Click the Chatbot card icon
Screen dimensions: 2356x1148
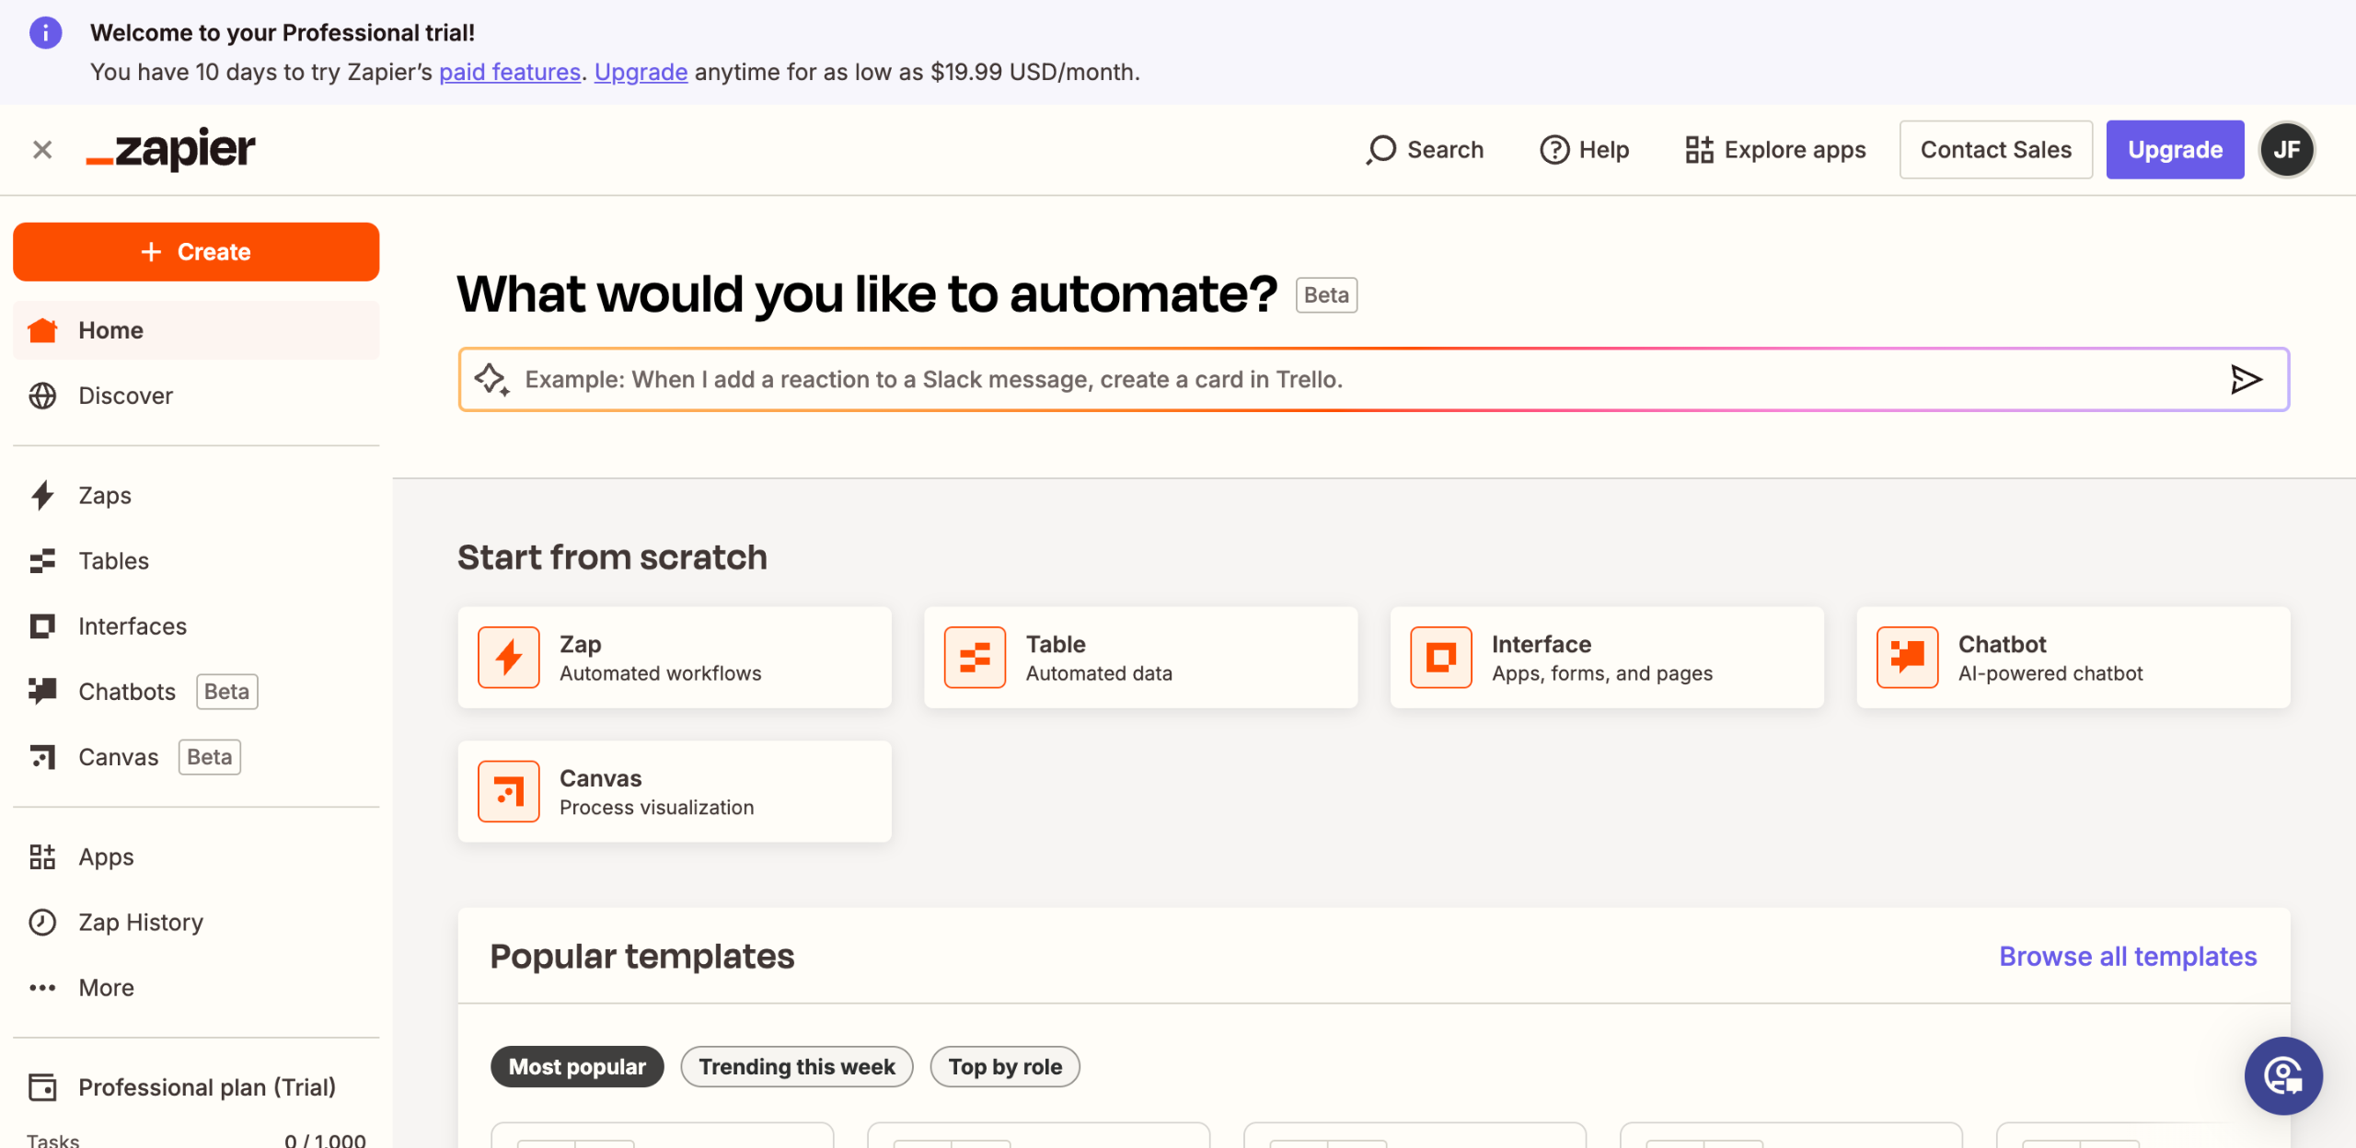point(1907,658)
